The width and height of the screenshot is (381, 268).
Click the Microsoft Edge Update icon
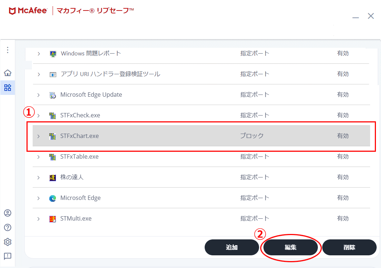click(53, 95)
